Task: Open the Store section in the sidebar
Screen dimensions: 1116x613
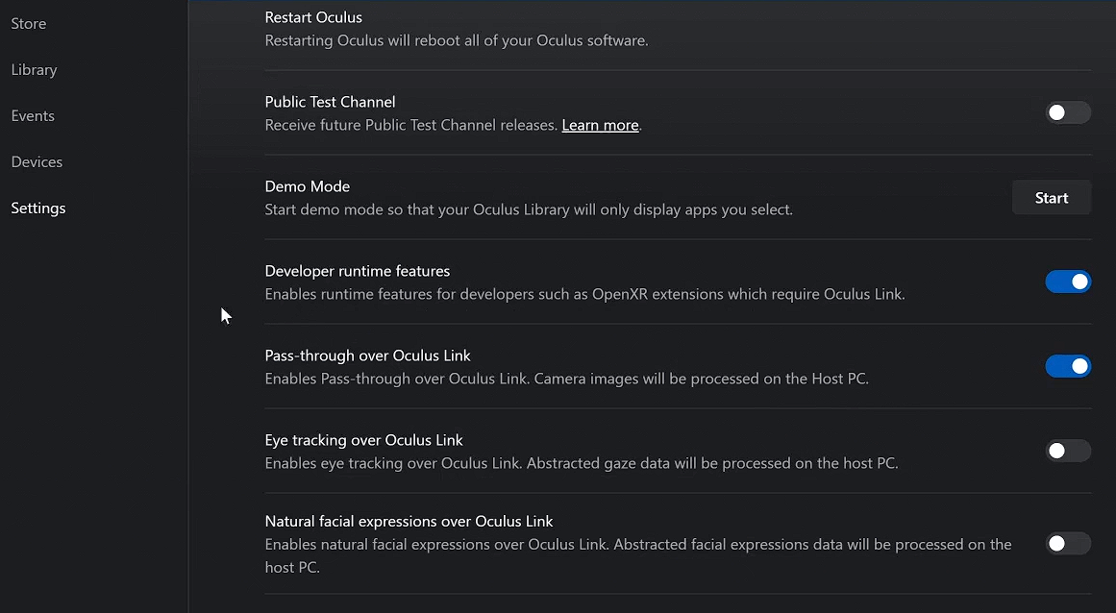Action: click(x=29, y=23)
